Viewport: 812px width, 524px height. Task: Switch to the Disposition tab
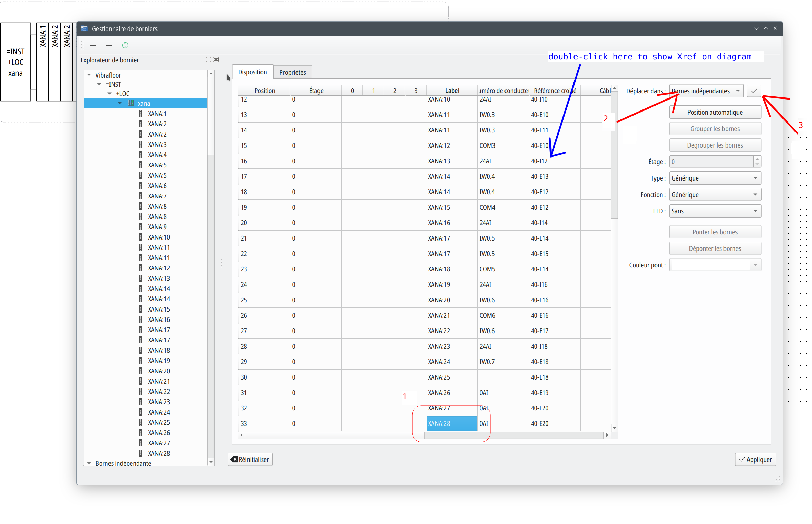pyautogui.click(x=253, y=72)
